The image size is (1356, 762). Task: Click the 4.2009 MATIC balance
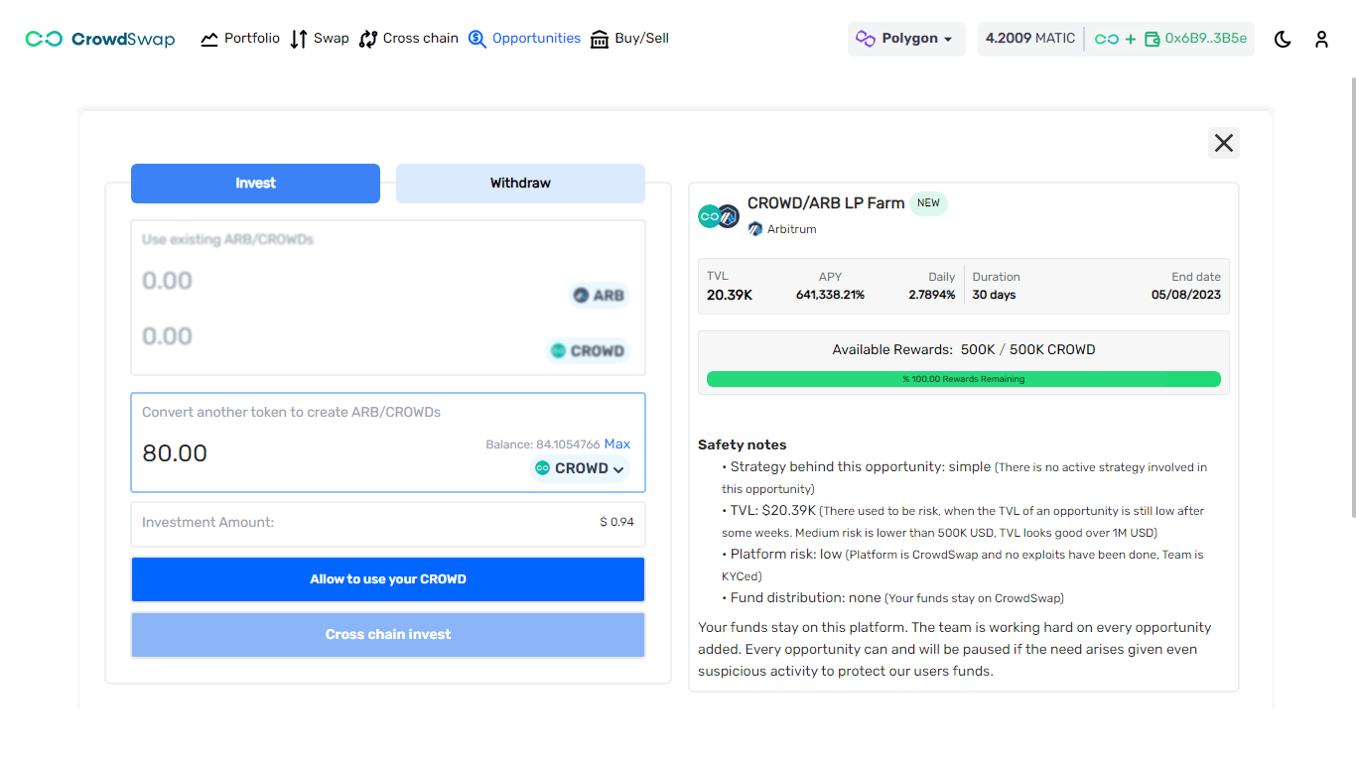pos(1030,39)
